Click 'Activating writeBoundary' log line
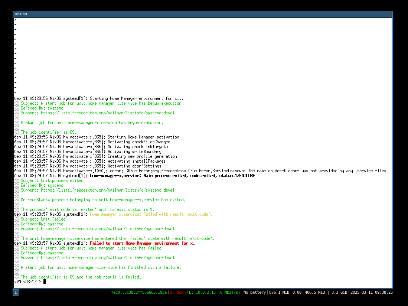The width and height of the screenshot is (408, 306). (x=88, y=152)
